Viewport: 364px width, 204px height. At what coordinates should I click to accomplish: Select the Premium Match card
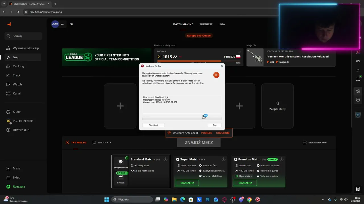258,171
